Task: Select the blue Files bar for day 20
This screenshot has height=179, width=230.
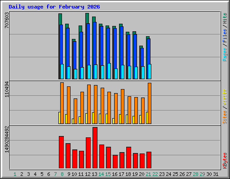Action: click(x=142, y=57)
